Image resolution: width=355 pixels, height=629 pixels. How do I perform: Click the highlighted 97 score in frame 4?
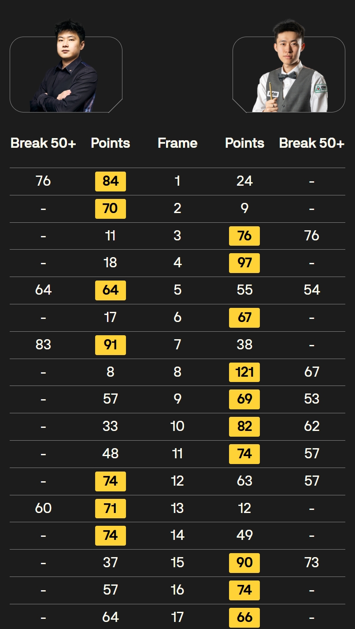tap(244, 263)
